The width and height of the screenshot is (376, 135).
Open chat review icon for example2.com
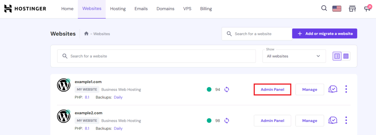pyautogui.click(x=333, y=120)
